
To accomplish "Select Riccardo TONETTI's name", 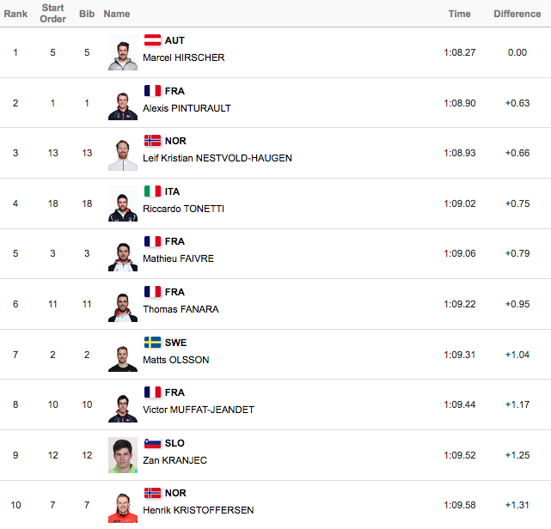I will pyautogui.click(x=183, y=209).
